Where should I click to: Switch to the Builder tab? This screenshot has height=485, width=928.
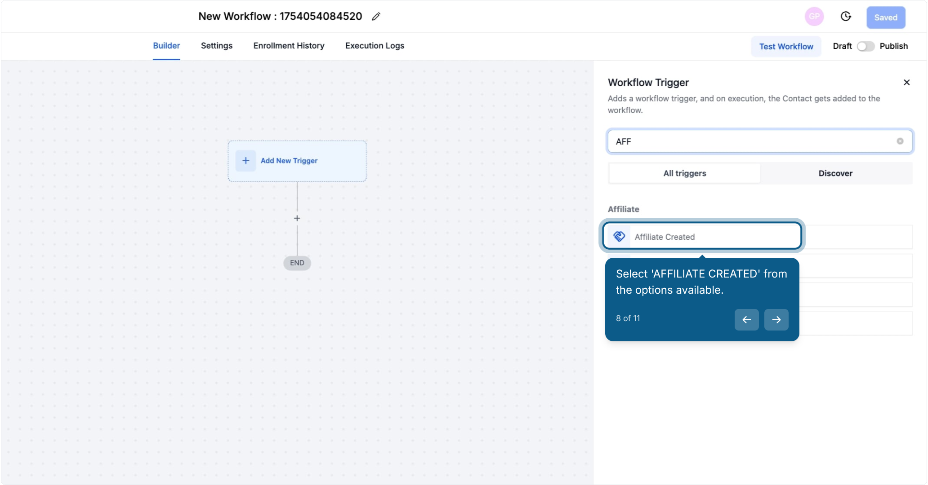pyautogui.click(x=166, y=46)
